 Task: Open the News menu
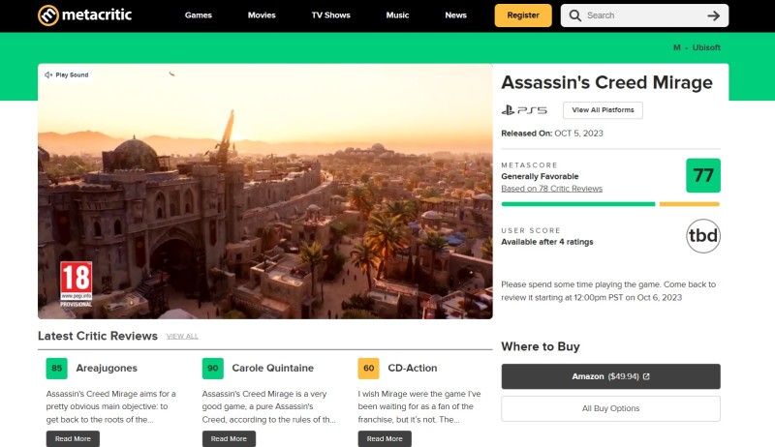[x=455, y=15]
